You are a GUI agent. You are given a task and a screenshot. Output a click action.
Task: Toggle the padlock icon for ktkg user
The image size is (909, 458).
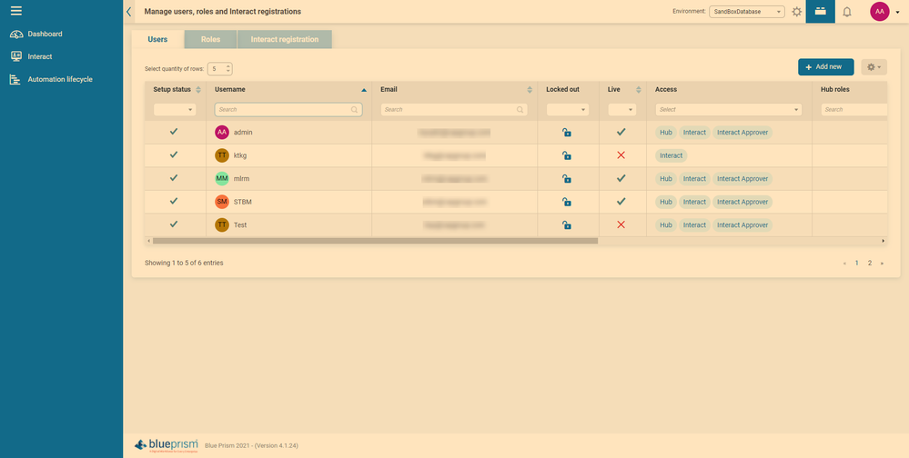coord(567,155)
